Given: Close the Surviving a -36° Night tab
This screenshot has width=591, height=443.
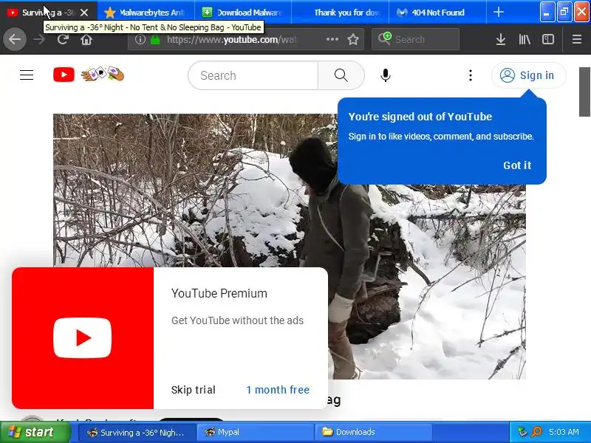Looking at the screenshot, I should [x=84, y=13].
